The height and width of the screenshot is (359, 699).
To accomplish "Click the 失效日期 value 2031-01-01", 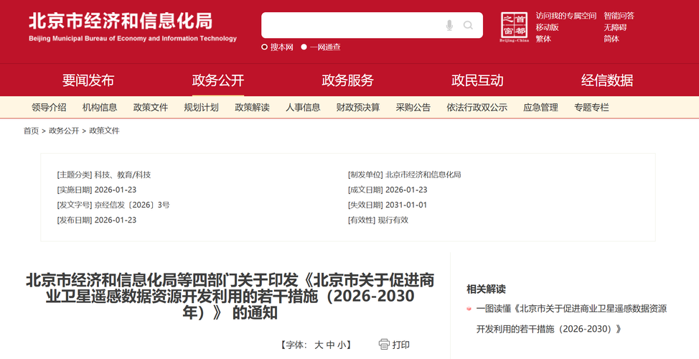I will tap(406, 205).
